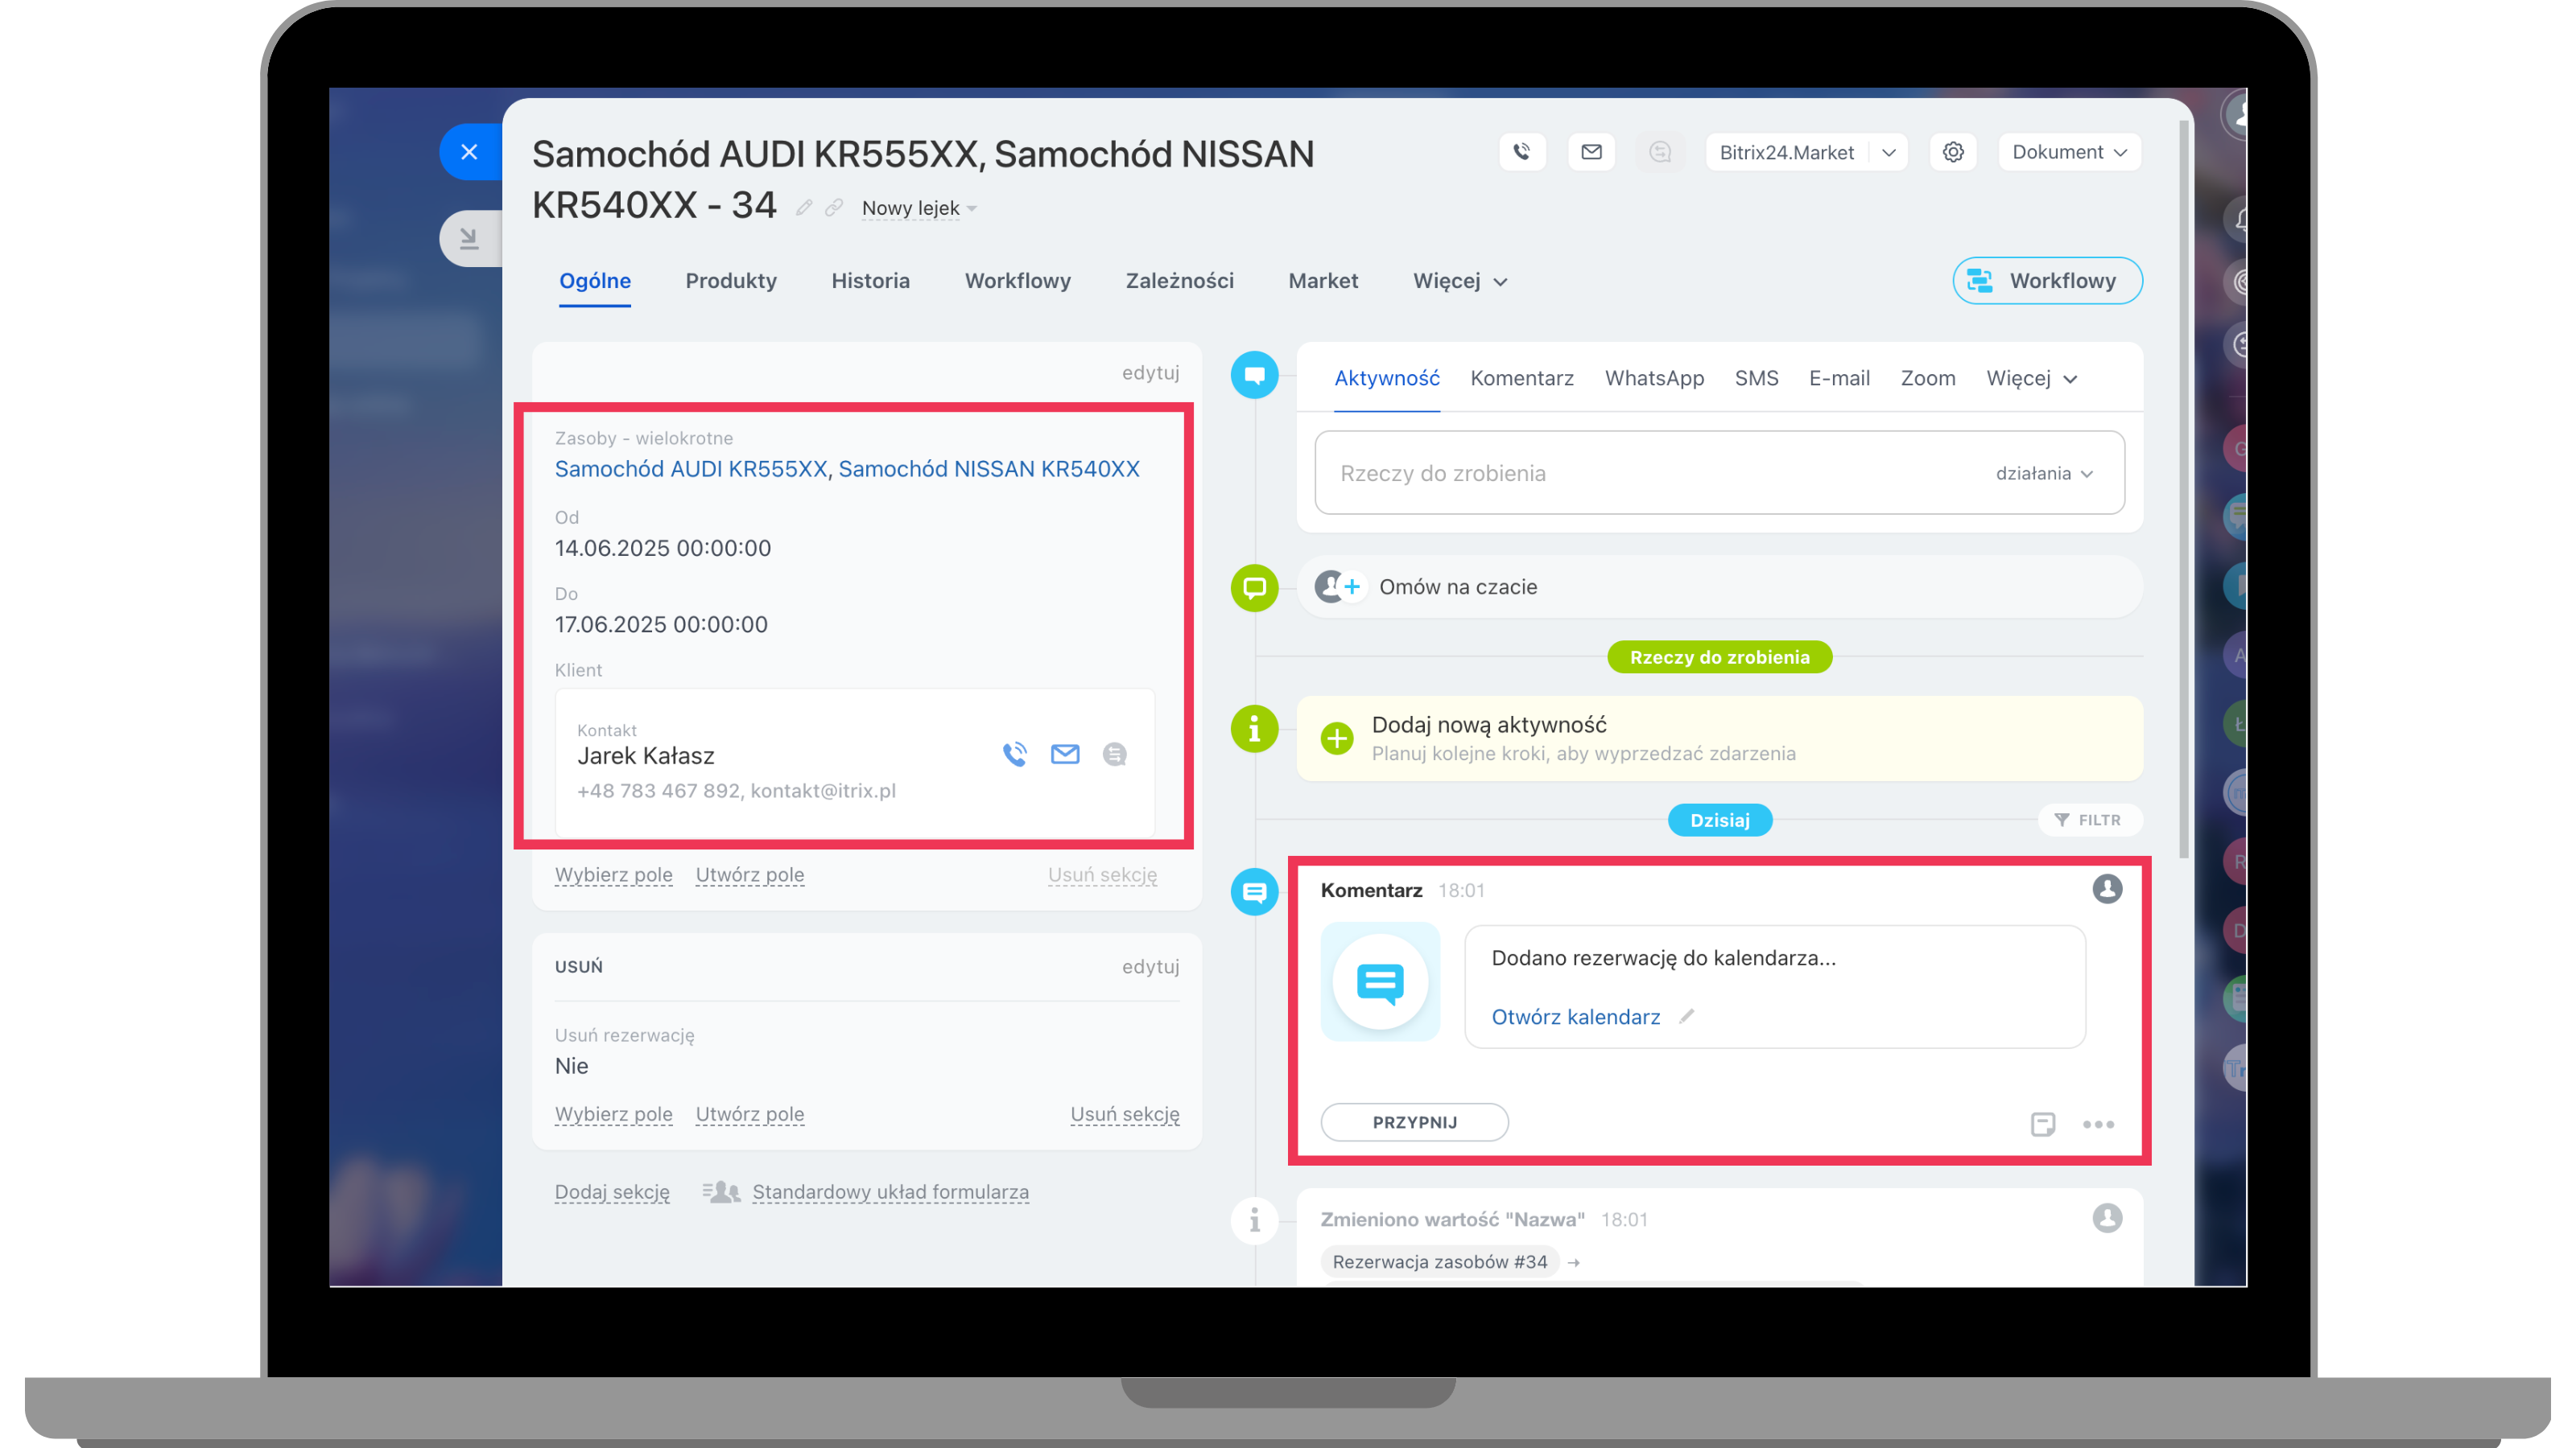Click the green info timeline icon
The width and height of the screenshot is (2576, 1448).
pos(1254,730)
